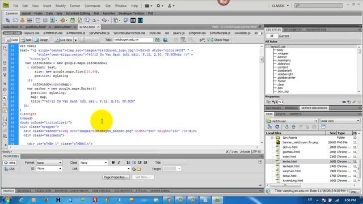Click Ordered List icon in Properties
Image resolution: width=363 pixels, height=204 pixels.
134,163
